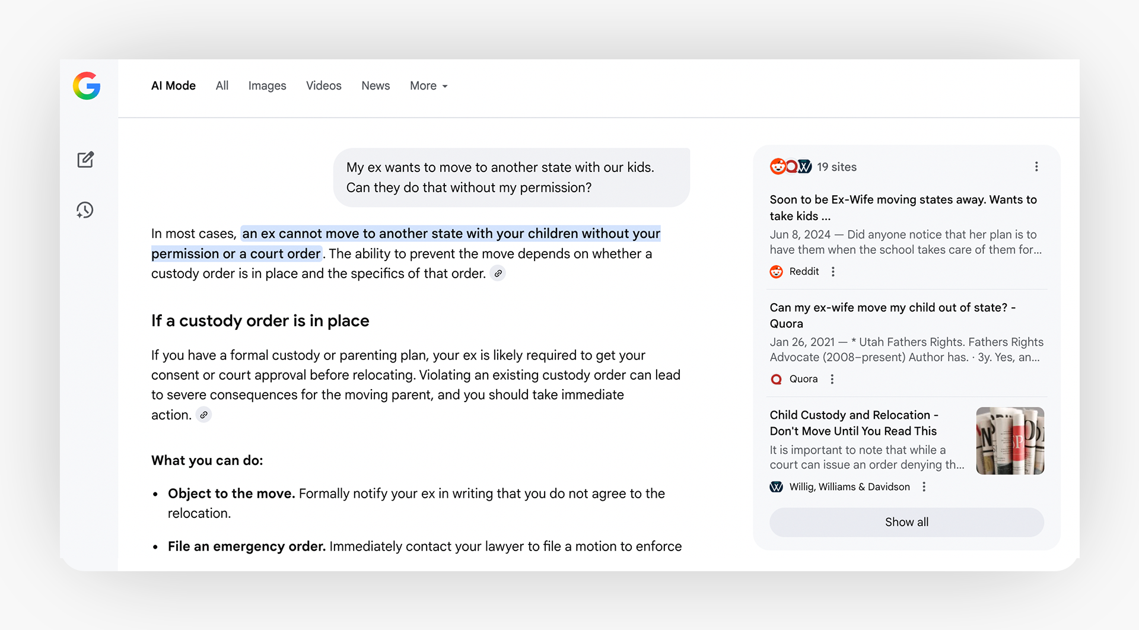This screenshot has width=1139, height=630.
Task: Switch to the News tab
Action: click(x=376, y=86)
